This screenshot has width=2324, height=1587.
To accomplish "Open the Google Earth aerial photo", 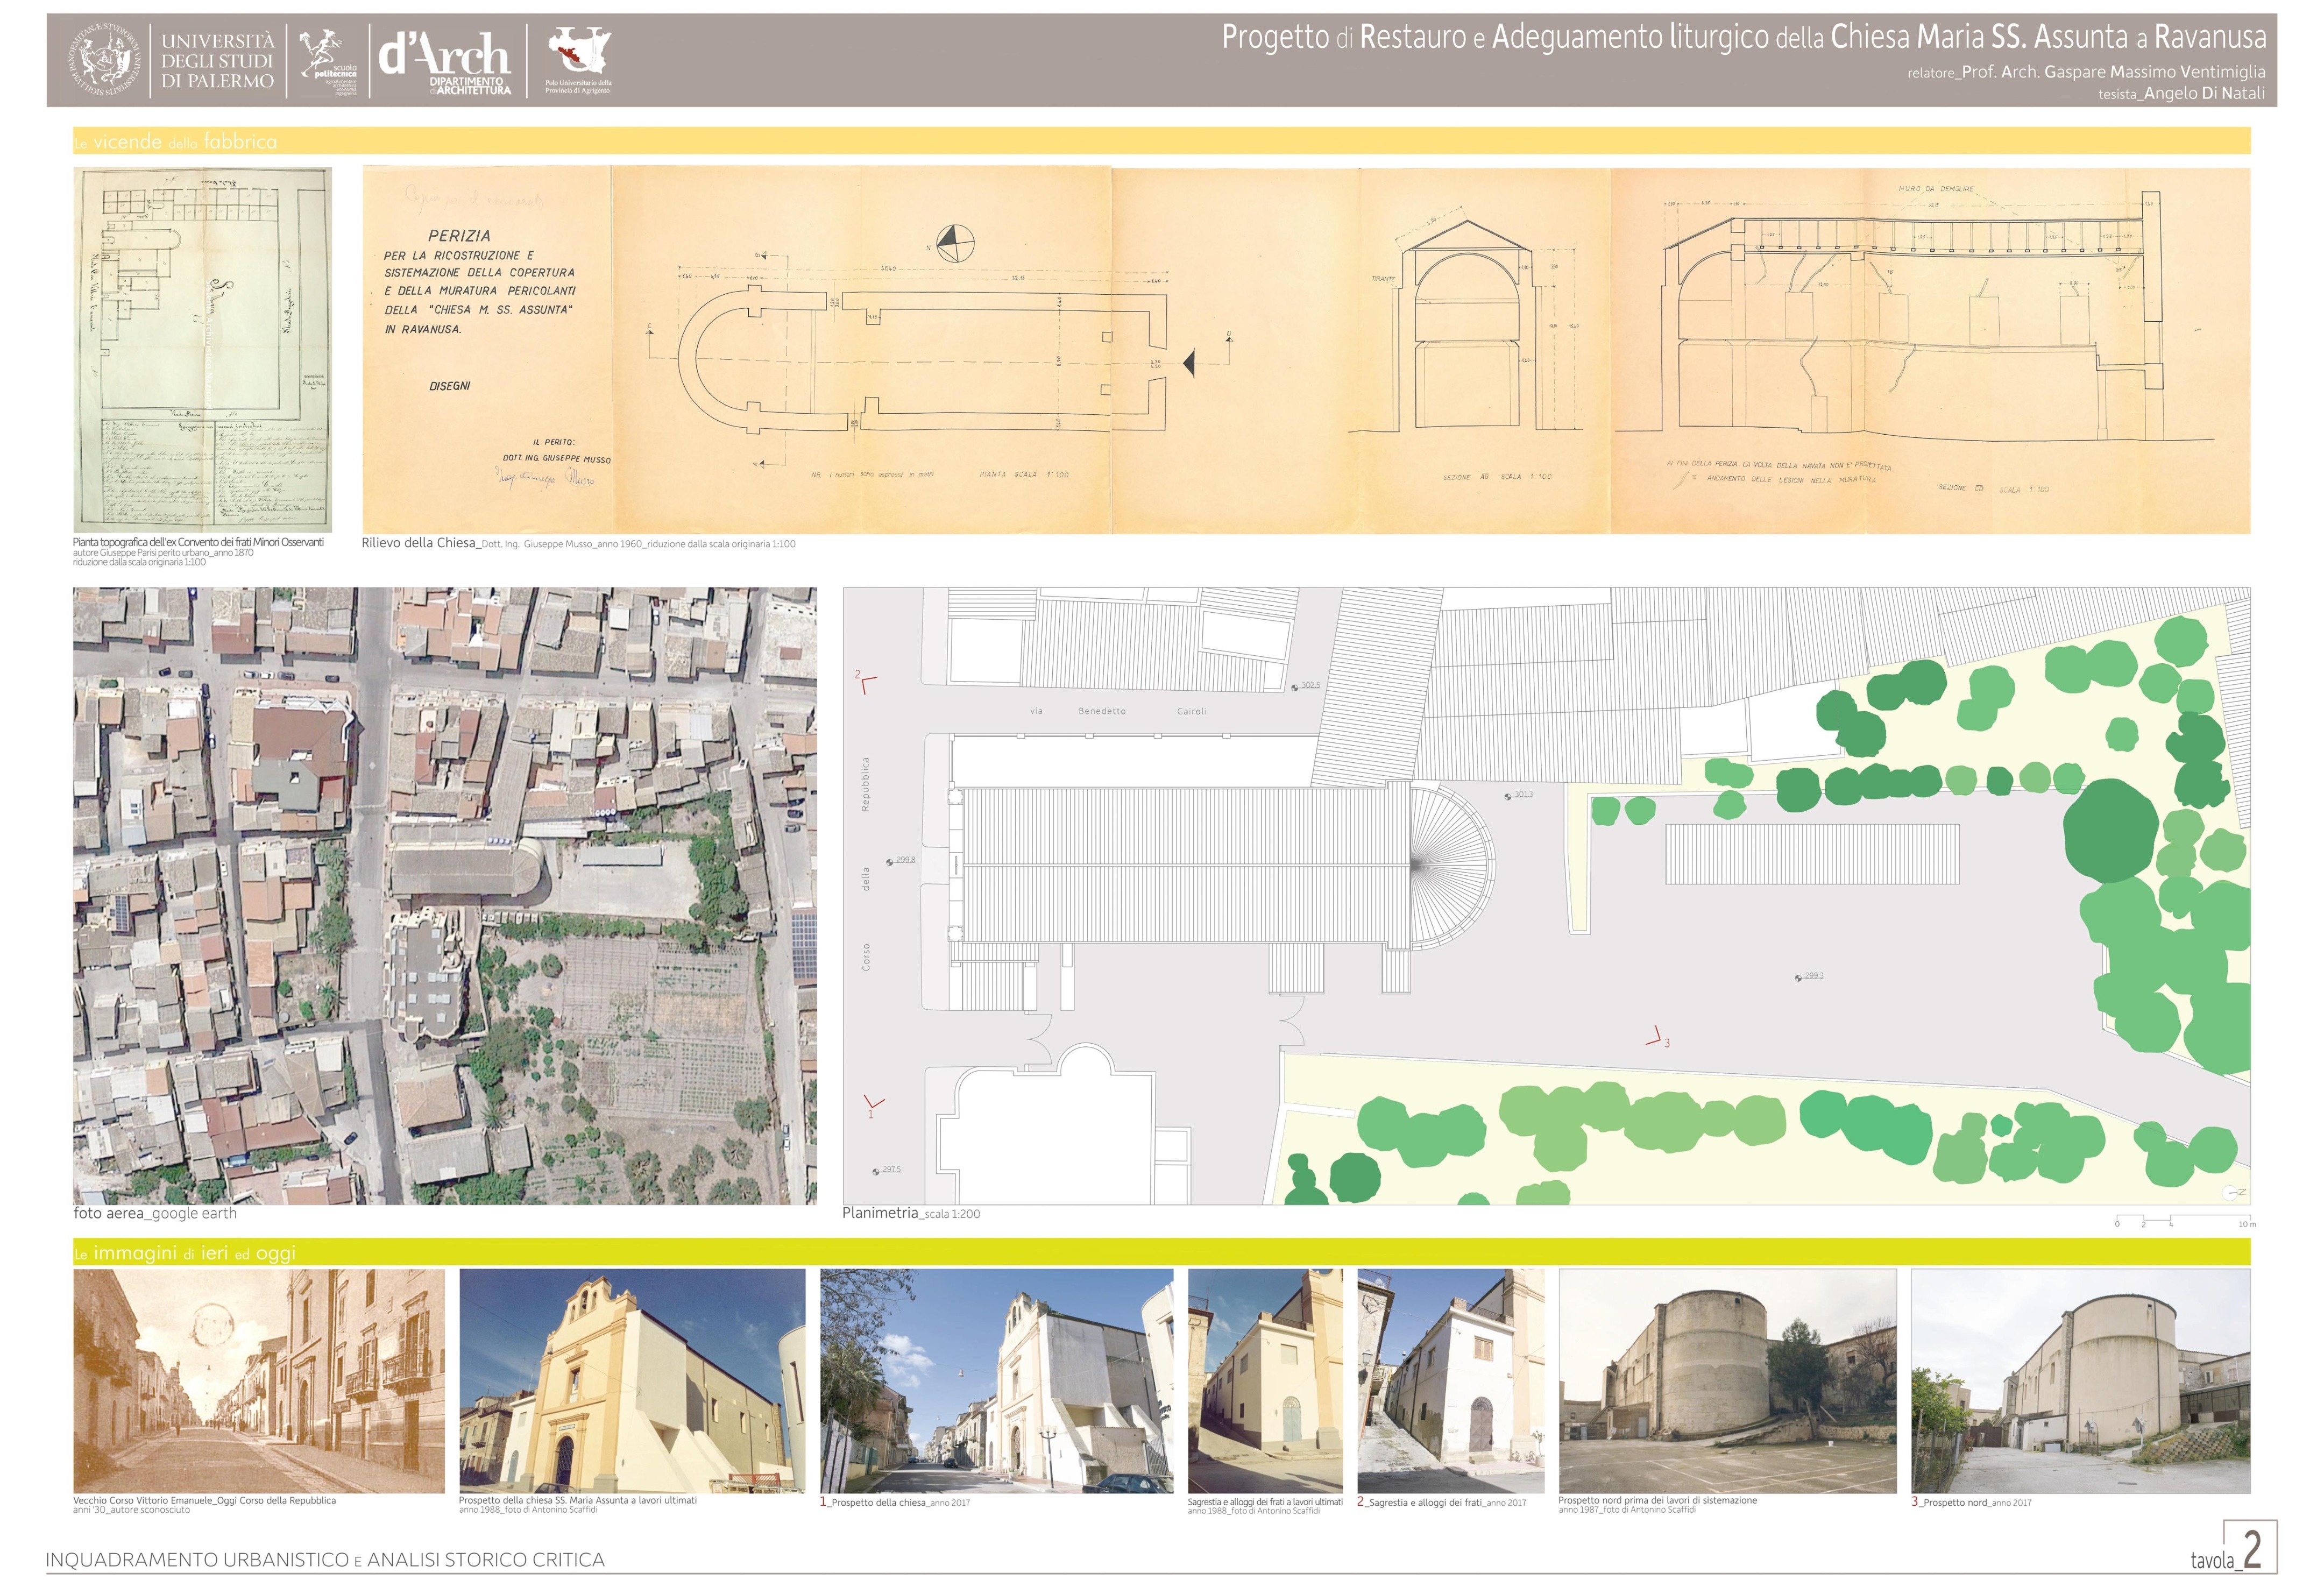I will point(444,895).
